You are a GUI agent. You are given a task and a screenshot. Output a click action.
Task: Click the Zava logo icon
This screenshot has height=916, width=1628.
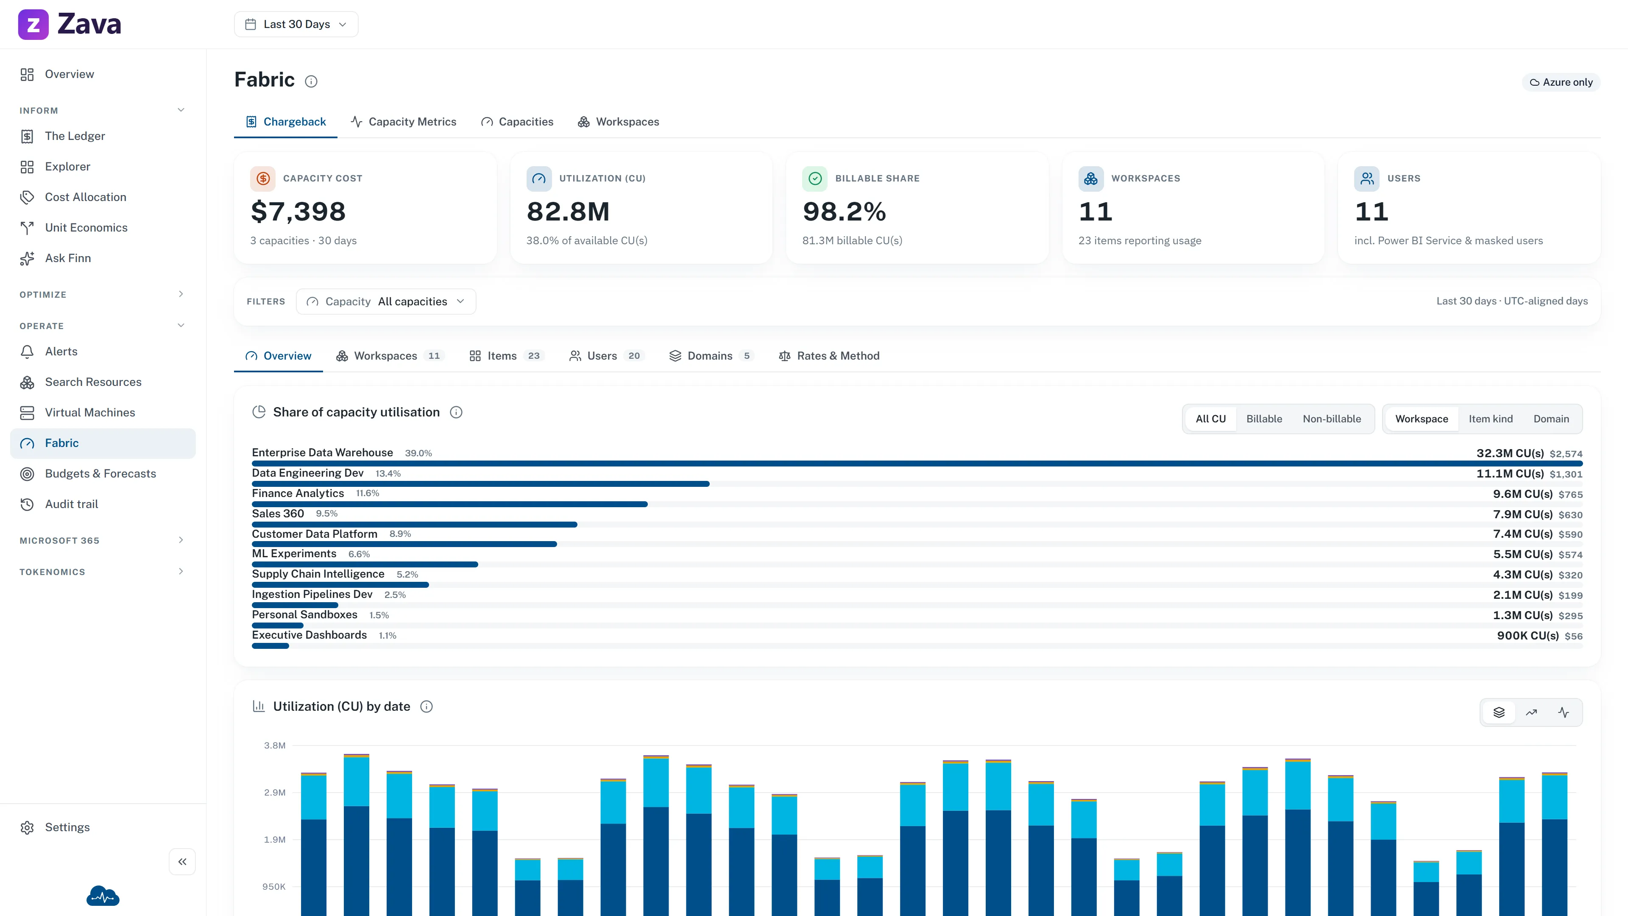(33, 24)
